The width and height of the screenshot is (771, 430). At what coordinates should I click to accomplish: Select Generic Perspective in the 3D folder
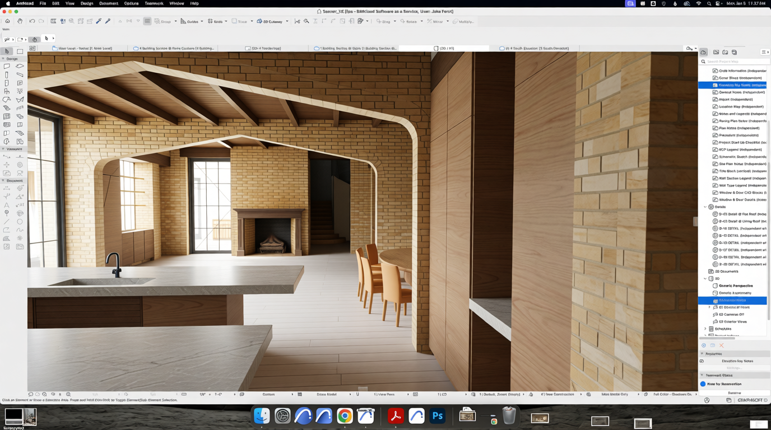tap(735, 286)
